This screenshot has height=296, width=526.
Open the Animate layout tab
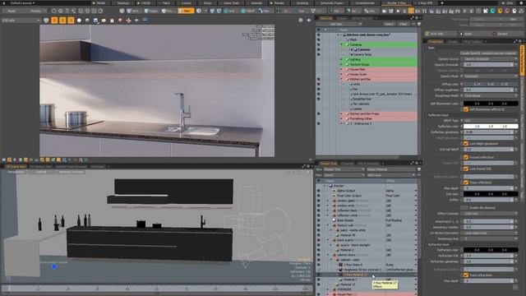pyautogui.click(x=256, y=3)
